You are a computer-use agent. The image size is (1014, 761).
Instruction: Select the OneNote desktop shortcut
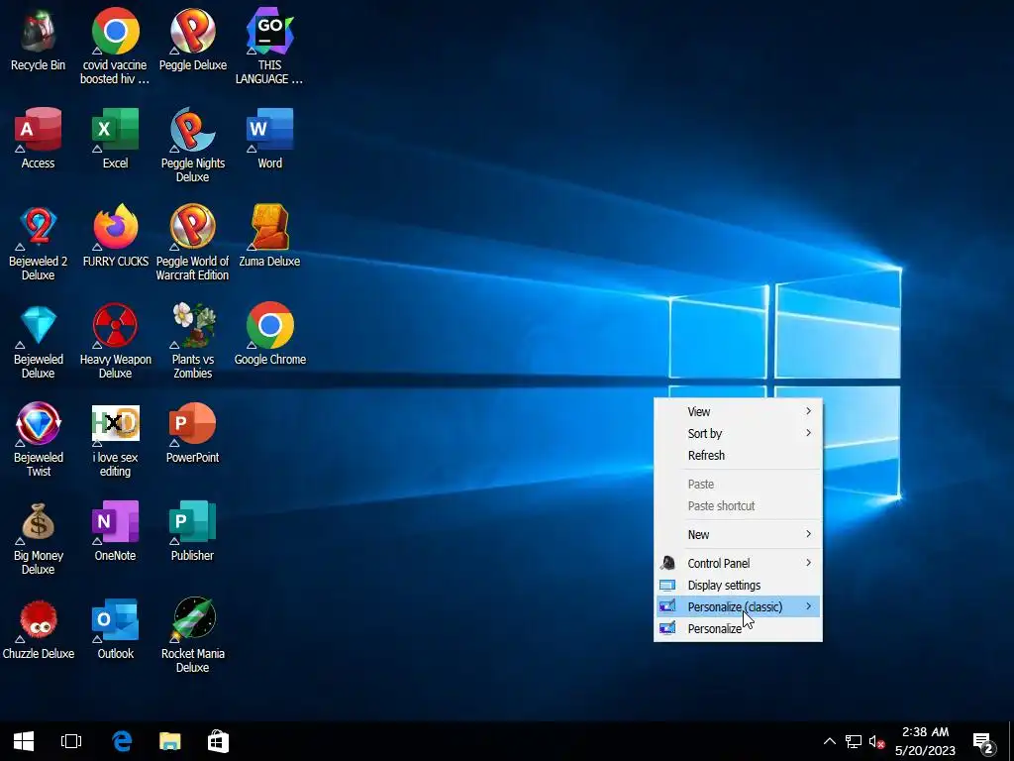click(x=115, y=531)
